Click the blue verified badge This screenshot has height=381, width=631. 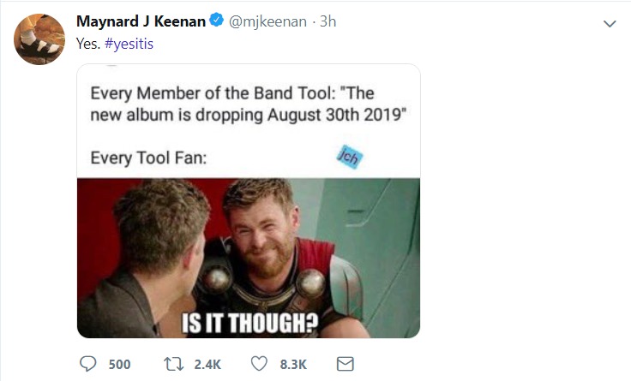(x=217, y=20)
